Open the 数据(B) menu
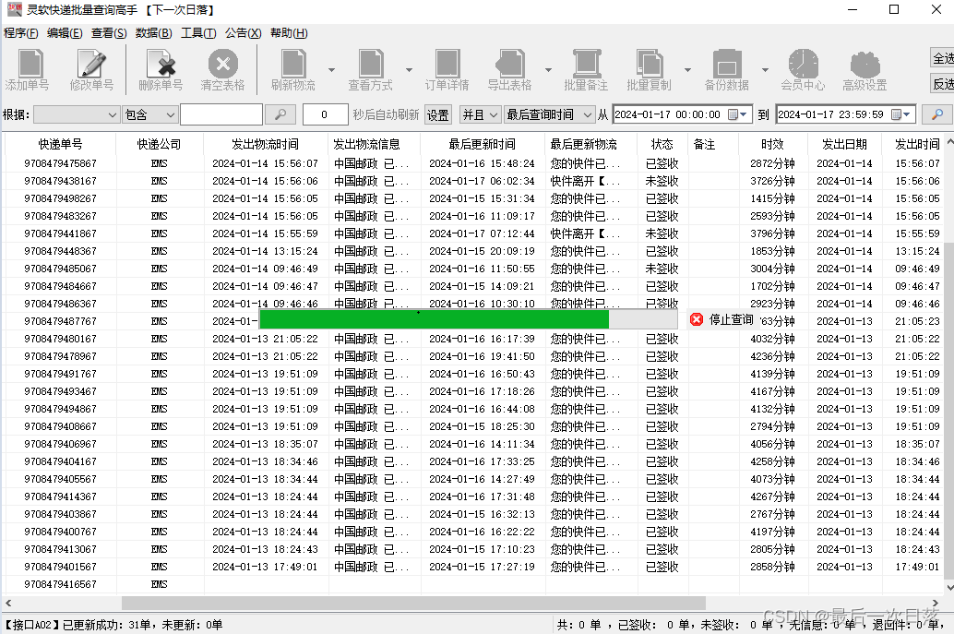 pyautogui.click(x=153, y=33)
